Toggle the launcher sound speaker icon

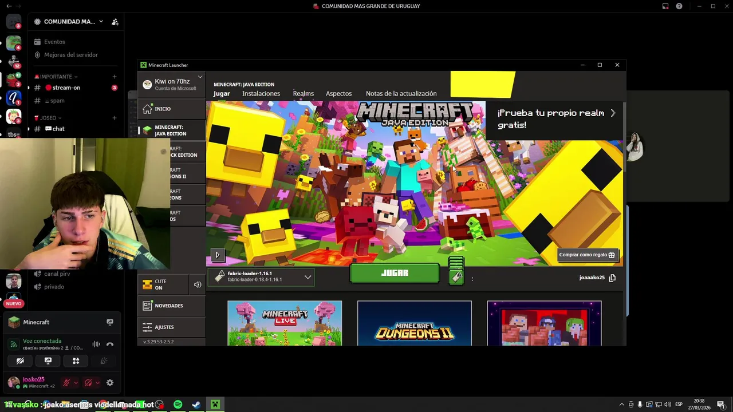pyautogui.click(x=198, y=284)
